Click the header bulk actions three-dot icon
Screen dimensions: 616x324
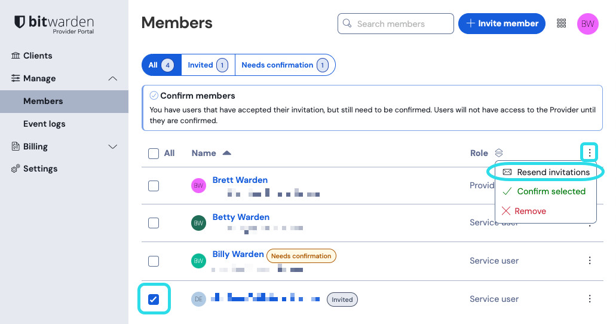click(589, 153)
